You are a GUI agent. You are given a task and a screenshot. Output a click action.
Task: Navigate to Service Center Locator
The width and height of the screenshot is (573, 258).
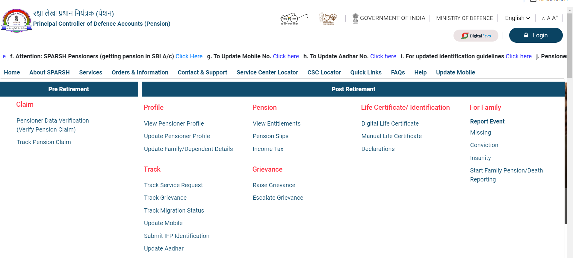click(x=267, y=72)
